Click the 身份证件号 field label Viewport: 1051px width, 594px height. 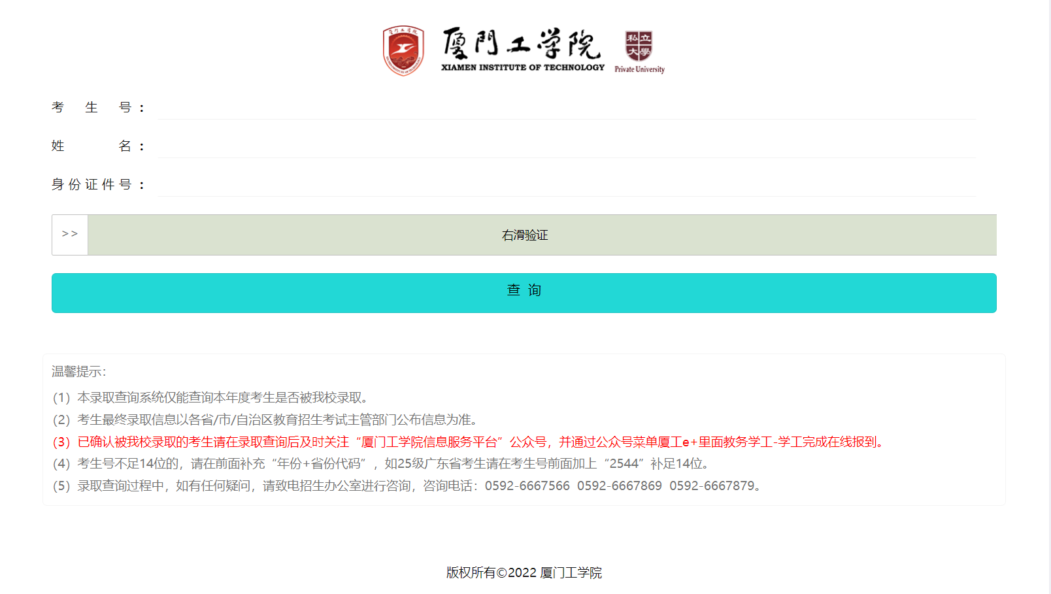coord(97,184)
